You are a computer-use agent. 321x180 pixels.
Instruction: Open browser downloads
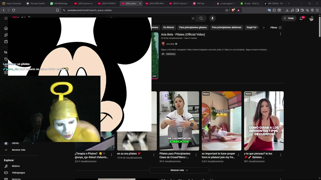point(287,10)
